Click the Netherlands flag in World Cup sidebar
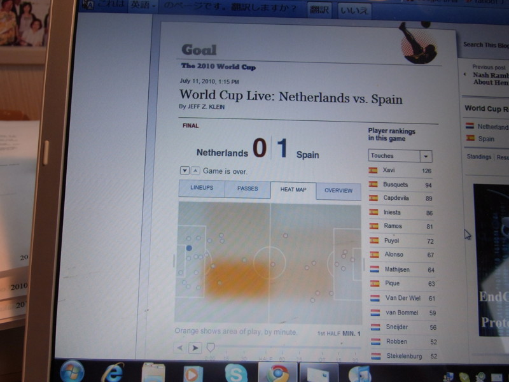509x382 pixels. pyautogui.click(x=470, y=125)
